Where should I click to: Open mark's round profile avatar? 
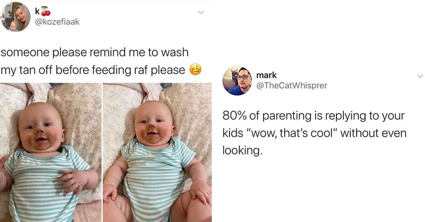coord(237,81)
